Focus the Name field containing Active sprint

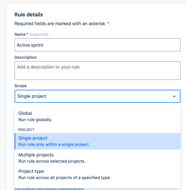tap(98, 45)
